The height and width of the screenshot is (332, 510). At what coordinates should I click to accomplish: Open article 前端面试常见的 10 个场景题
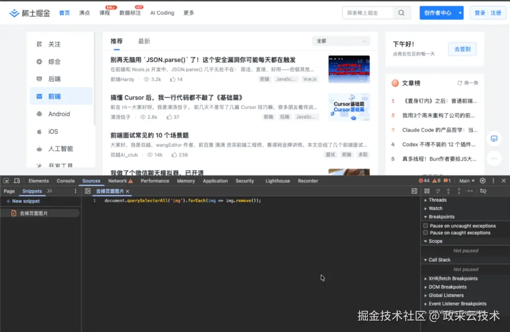(x=149, y=135)
